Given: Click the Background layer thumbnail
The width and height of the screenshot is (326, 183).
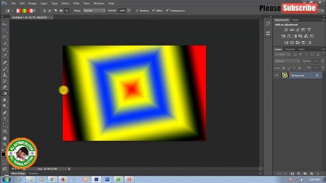Looking at the screenshot, I should coord(285,75).
